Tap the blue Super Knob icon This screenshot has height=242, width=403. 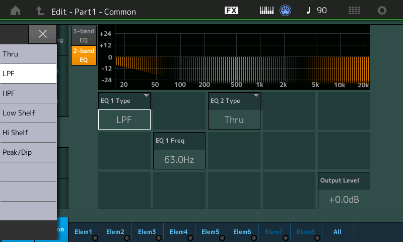285,11
